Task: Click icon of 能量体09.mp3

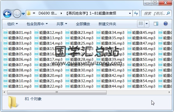Action: click(5, 75)
